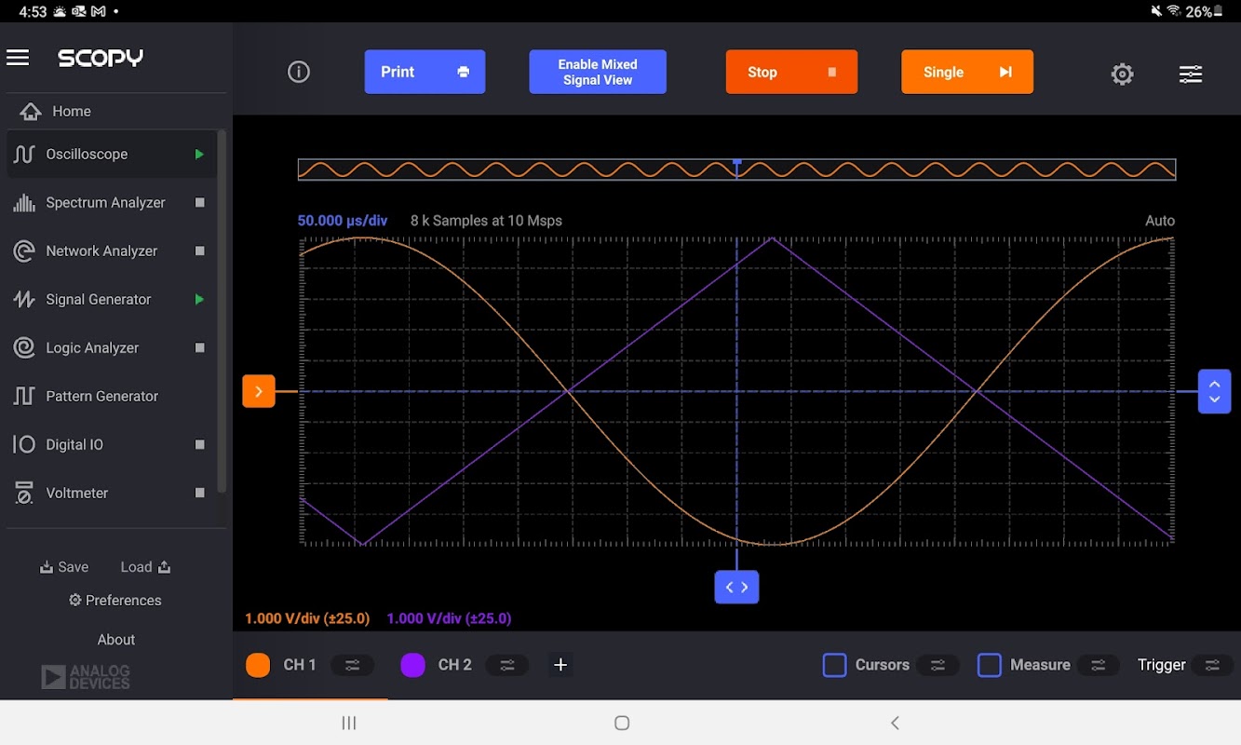The height and width of the screenshot is (745, 1241).
Task: Select the purple CH 2 color dot
Action: tap(412, 665)
